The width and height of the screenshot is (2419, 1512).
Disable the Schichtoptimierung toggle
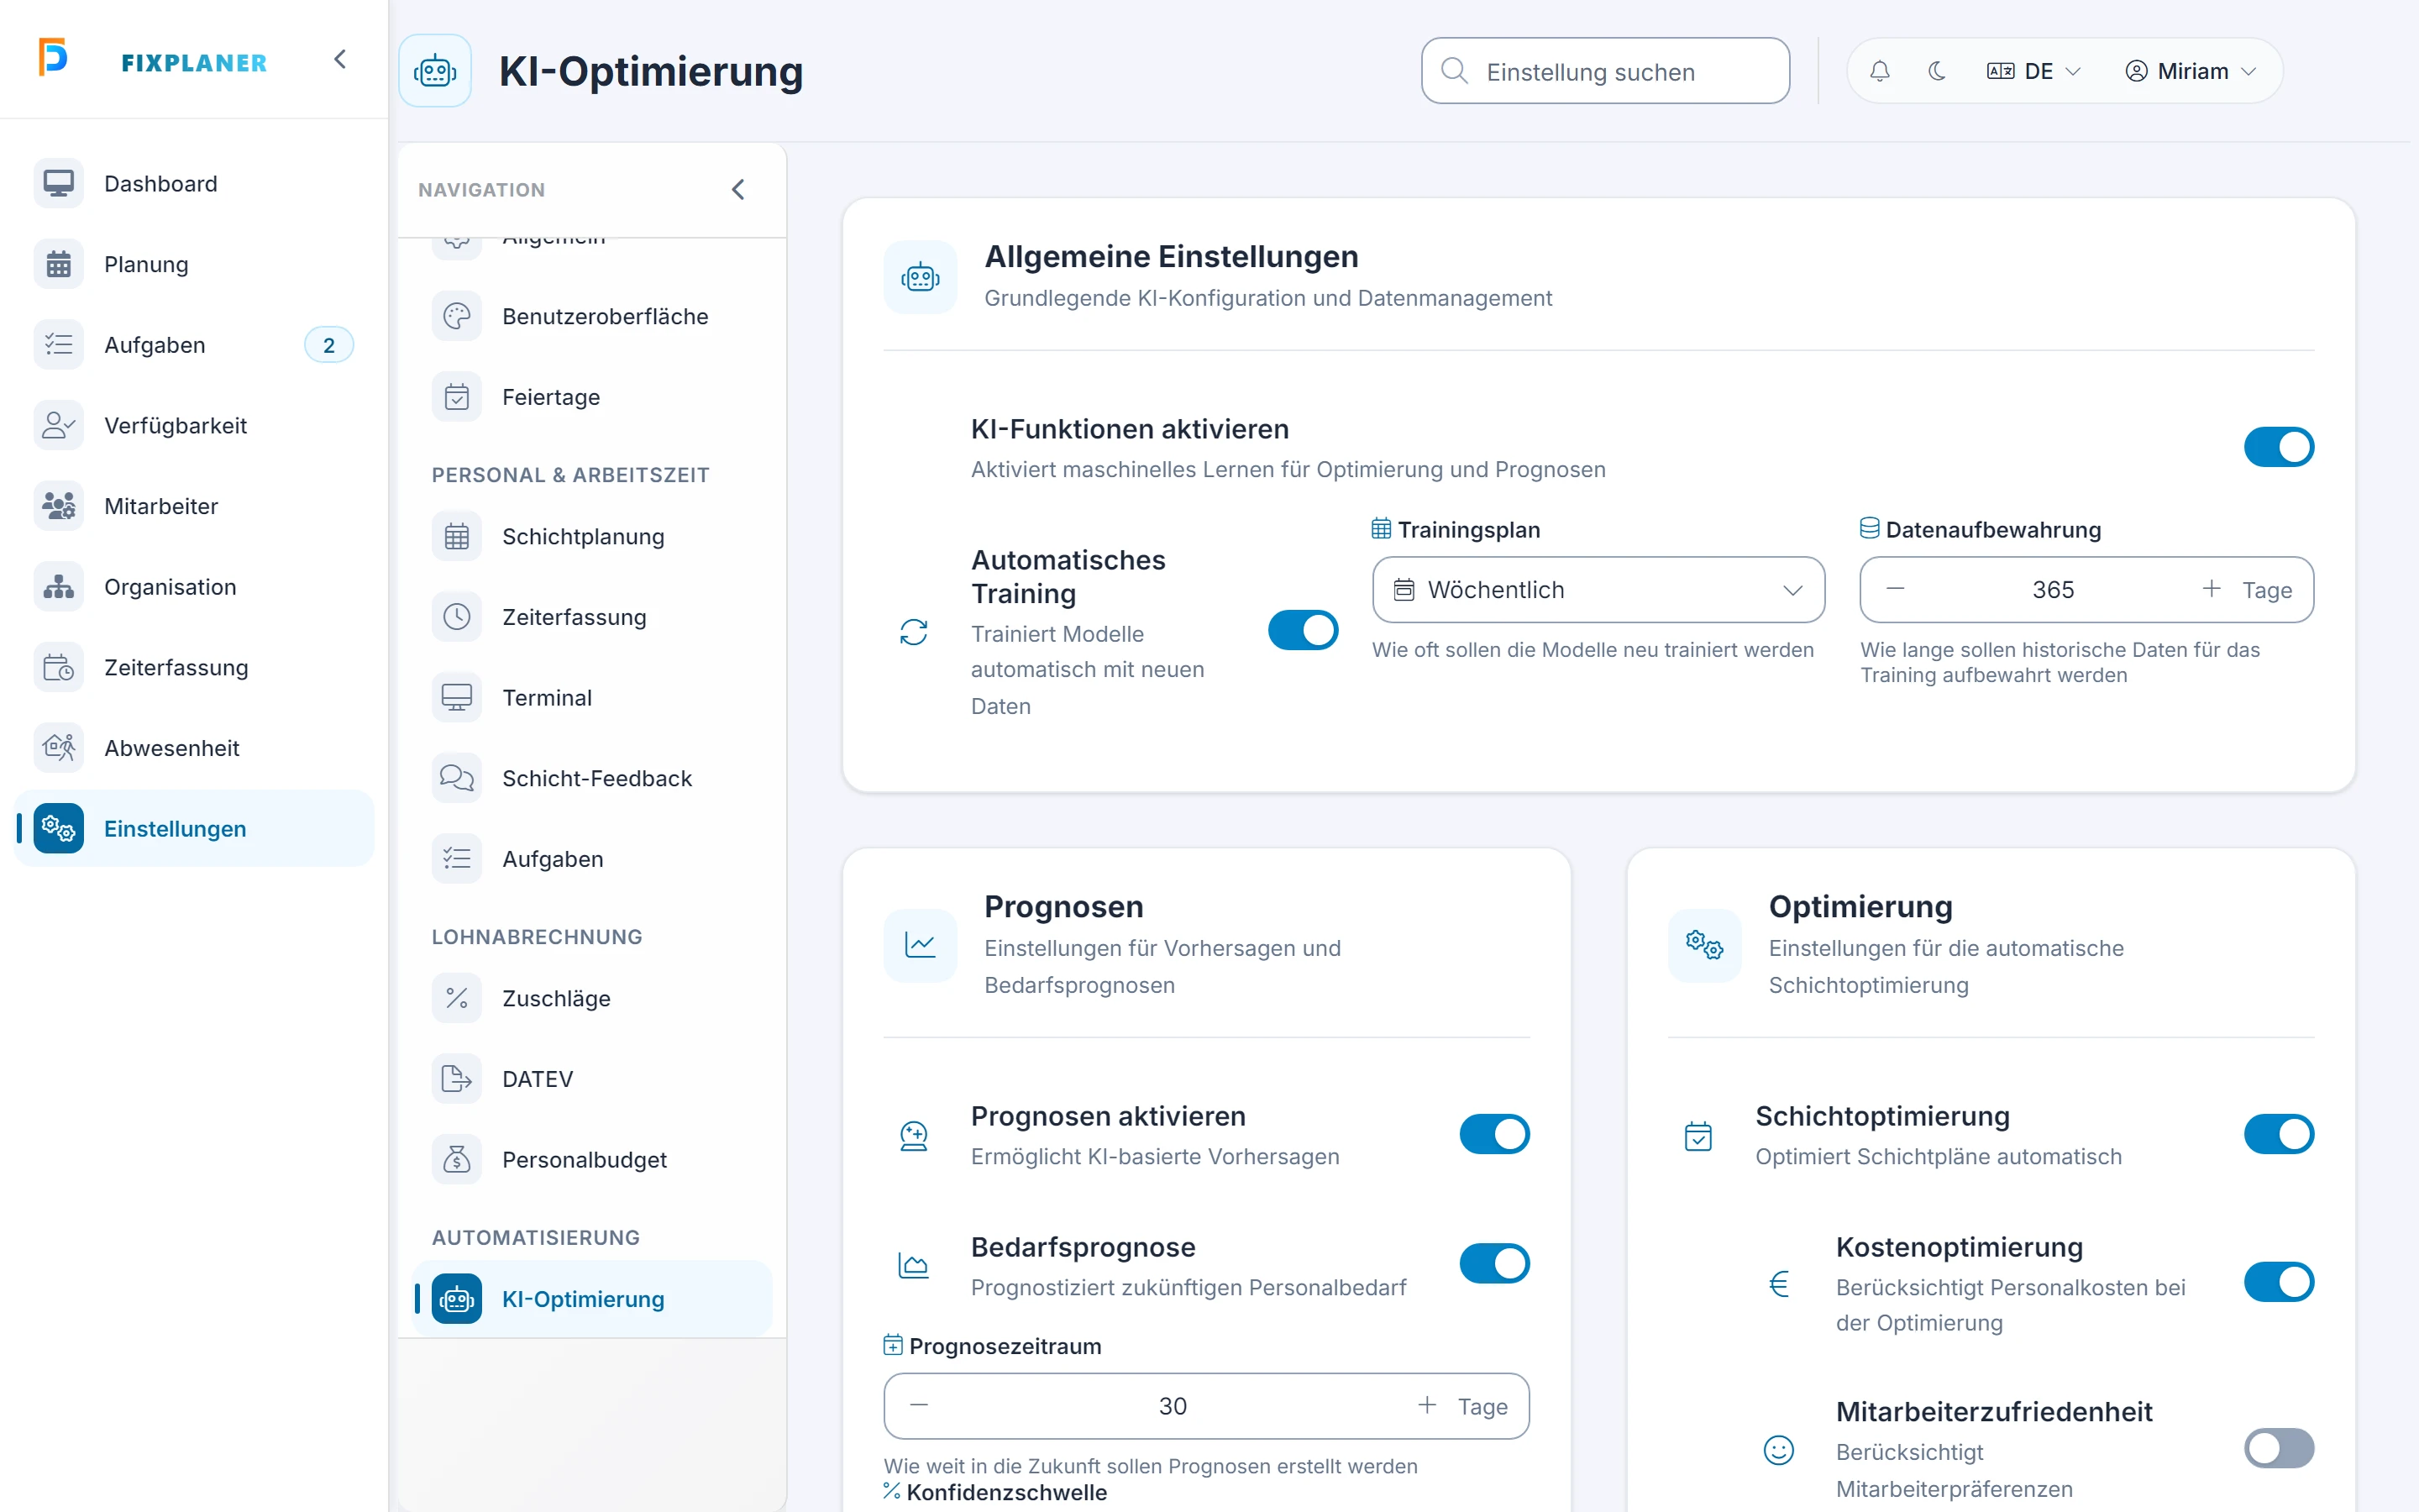coord(2278,1134)
